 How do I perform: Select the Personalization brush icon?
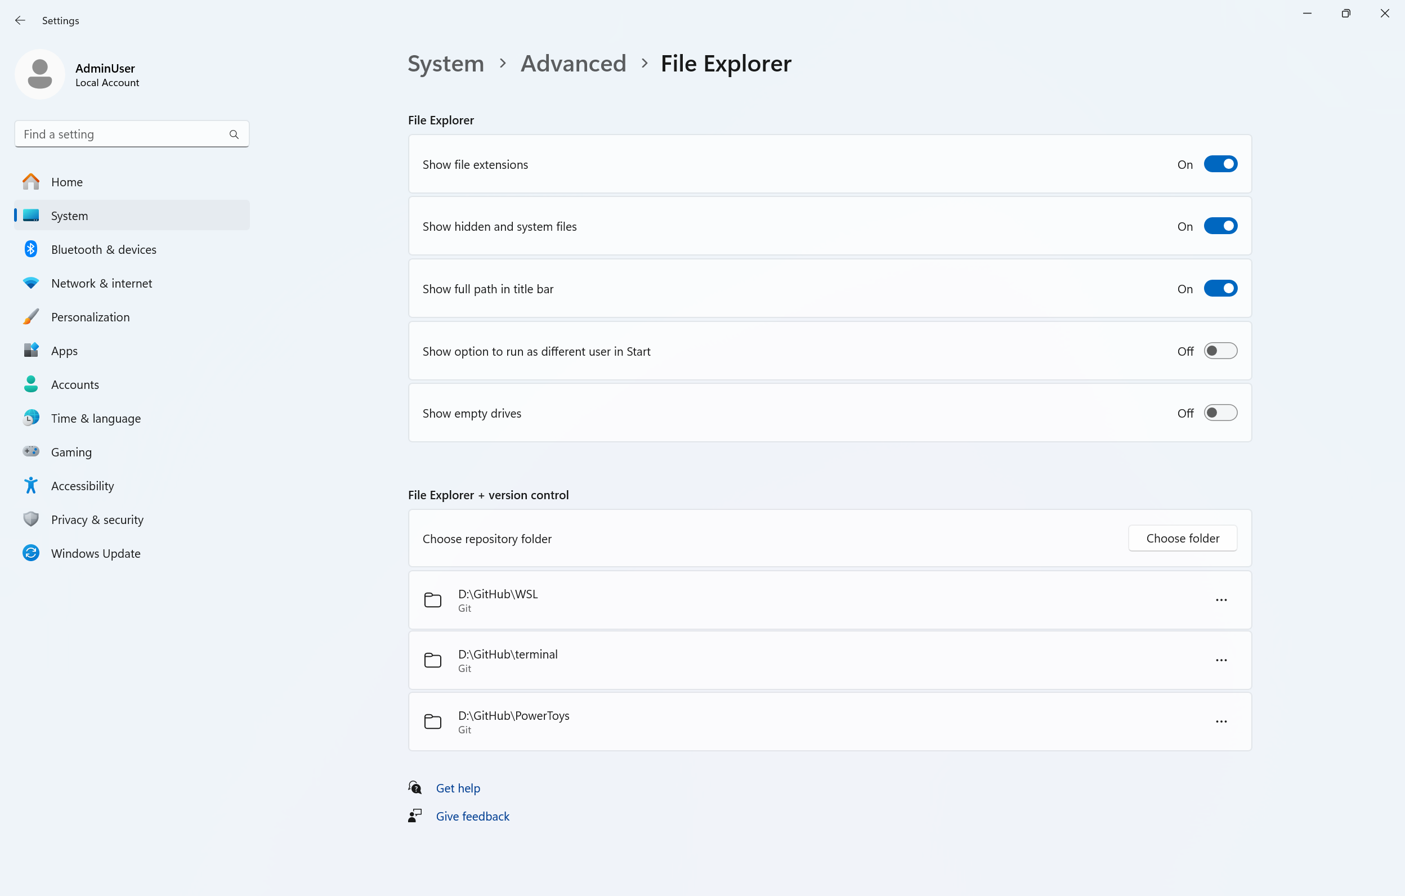(30, 316)
